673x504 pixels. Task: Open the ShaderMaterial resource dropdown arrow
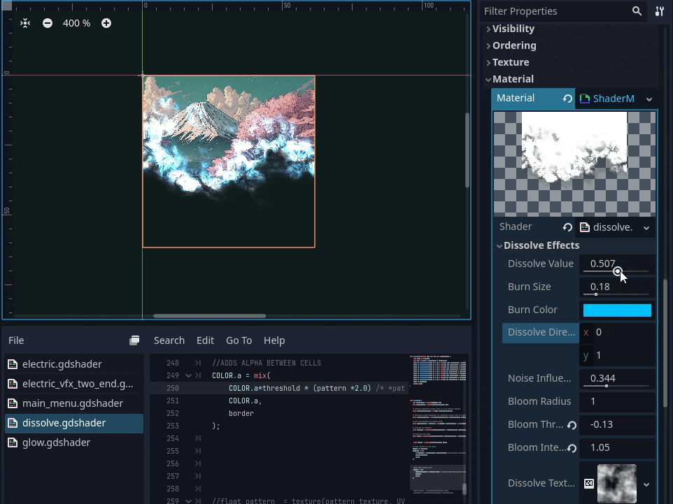[x=649, y=99]
